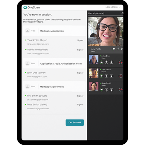
Task: Click Tina Smith's camera icon
Action: [101, 76]
